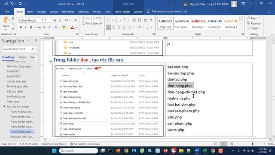Click the Sort icon
Screen dimensions: 275x155
pos(146,20)
